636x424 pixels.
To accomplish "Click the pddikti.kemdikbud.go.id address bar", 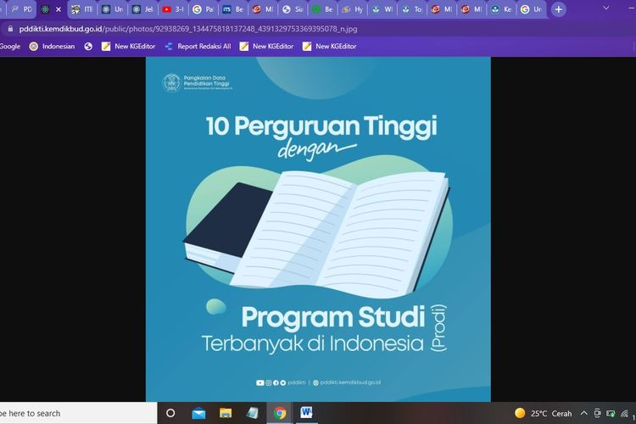I will 254,28.
